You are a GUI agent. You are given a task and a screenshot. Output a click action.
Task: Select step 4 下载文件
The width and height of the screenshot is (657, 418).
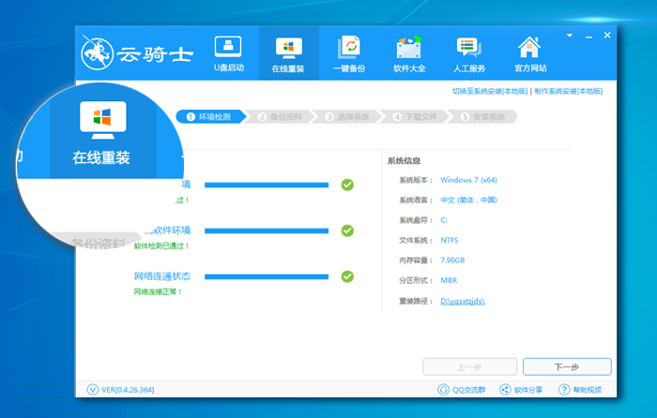coord(415,117)
